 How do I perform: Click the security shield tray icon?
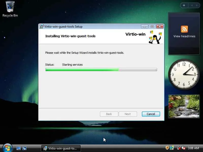click(167, 148)
